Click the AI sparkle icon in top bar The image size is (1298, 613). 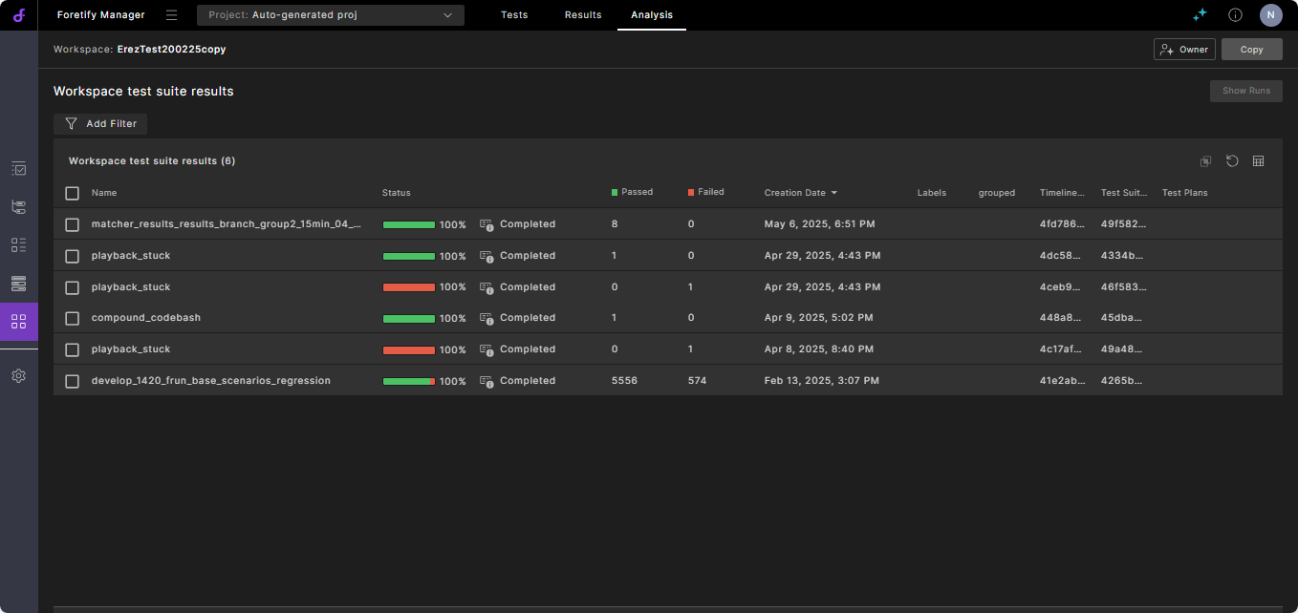1200,15
